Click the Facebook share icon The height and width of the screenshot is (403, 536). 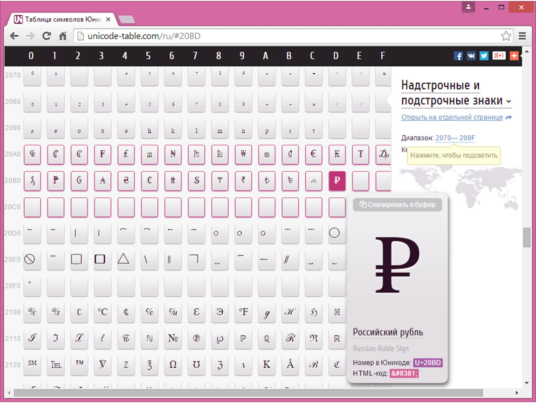458,56
